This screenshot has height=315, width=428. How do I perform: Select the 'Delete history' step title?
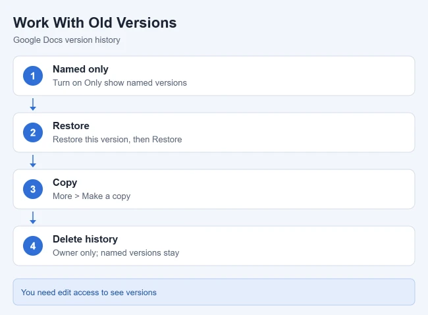(x=85, y=239)
